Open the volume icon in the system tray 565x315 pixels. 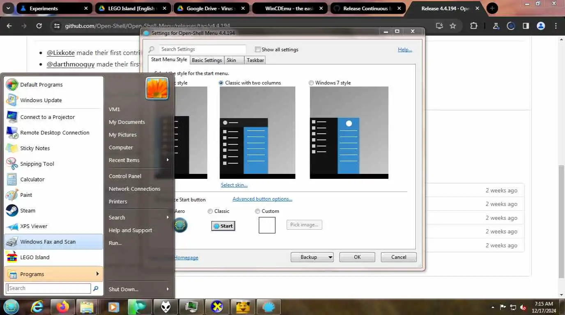(524, 307)
